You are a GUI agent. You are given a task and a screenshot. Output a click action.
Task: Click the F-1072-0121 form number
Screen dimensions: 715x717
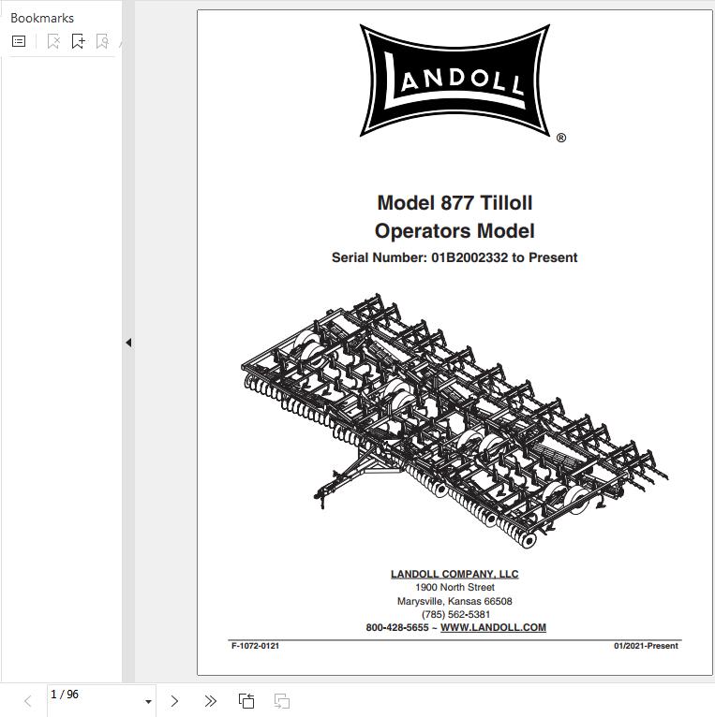tap(256, 646)
